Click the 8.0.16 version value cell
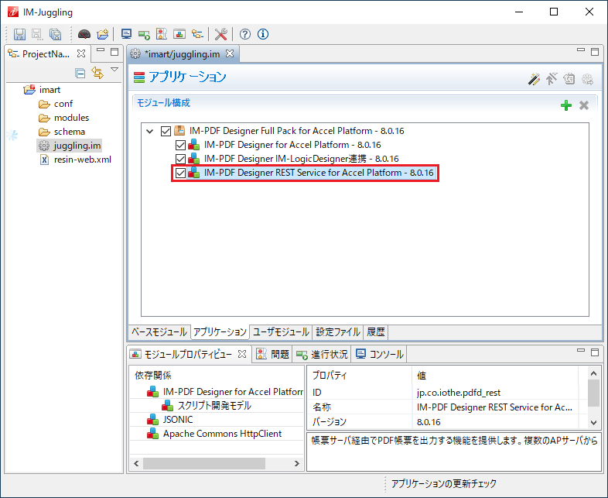 pyautogui.click(x=429, y=422)
